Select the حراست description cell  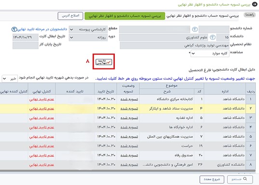pyautogui.click(x=167, y=146)
